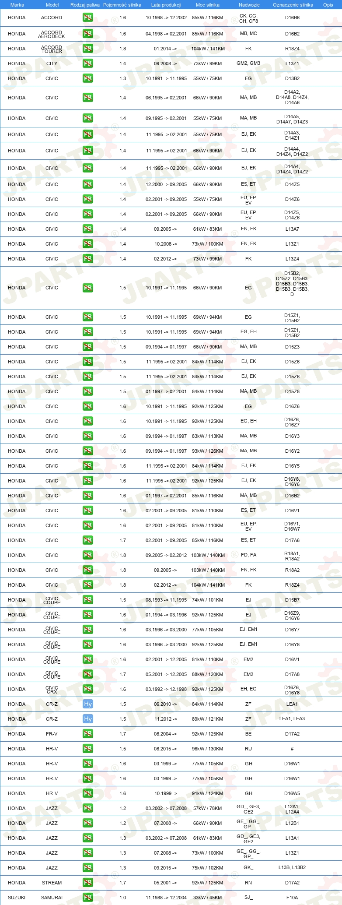Screen dimensions: 342x905
Task: Click the Opis column header
Action: tap(328, 5)
